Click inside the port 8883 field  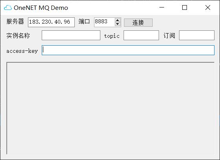point(104,22)
